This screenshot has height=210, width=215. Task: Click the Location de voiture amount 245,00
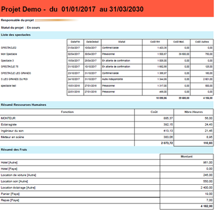pyautogui.click(x=187, y=175)
